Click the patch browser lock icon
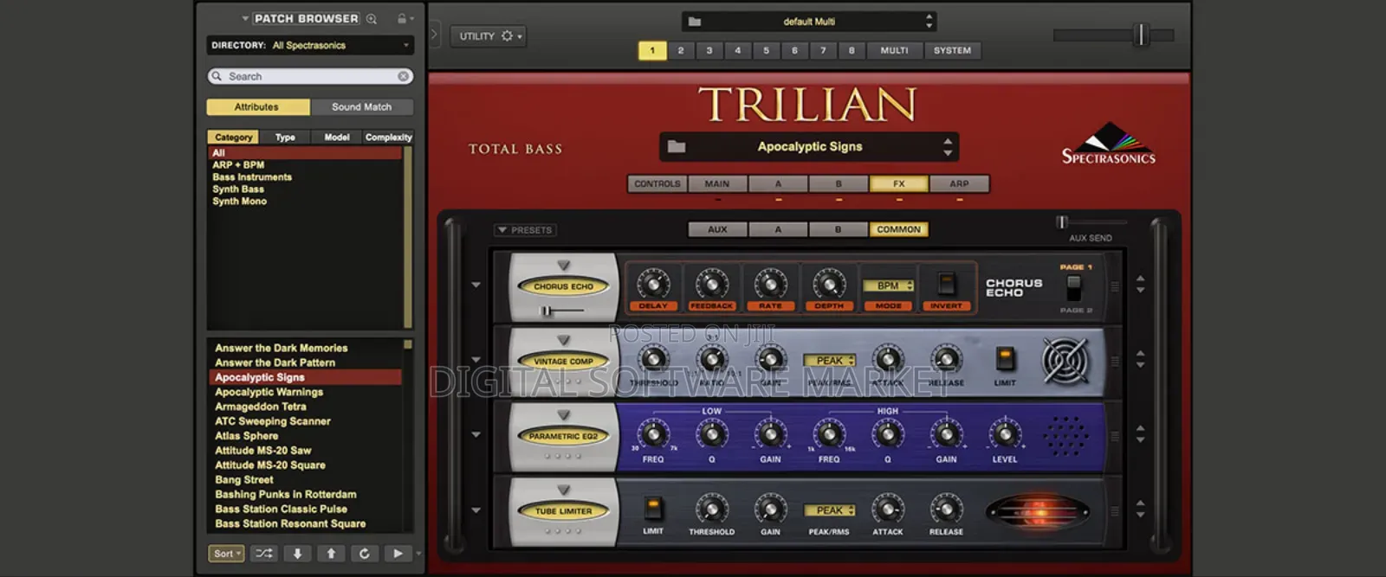1386x577 pixels. tap(402, 18)
